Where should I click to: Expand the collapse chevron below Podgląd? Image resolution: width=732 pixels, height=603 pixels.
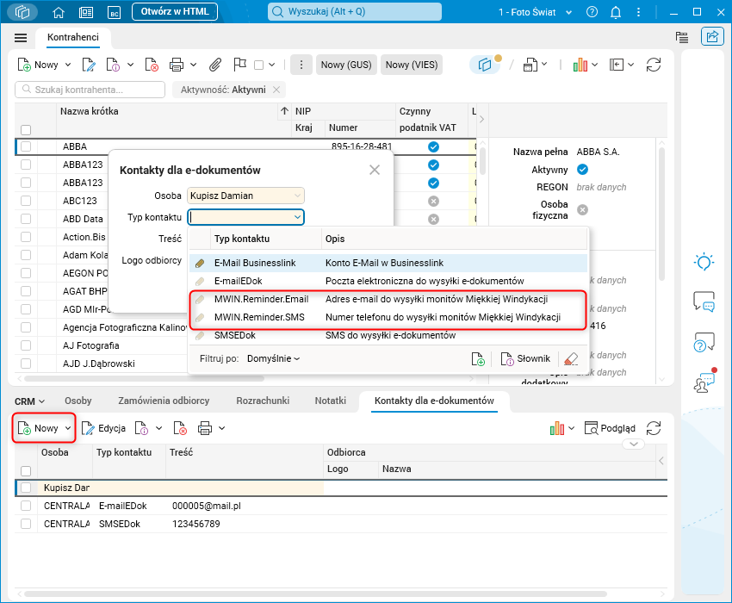[x=634, y=444]
